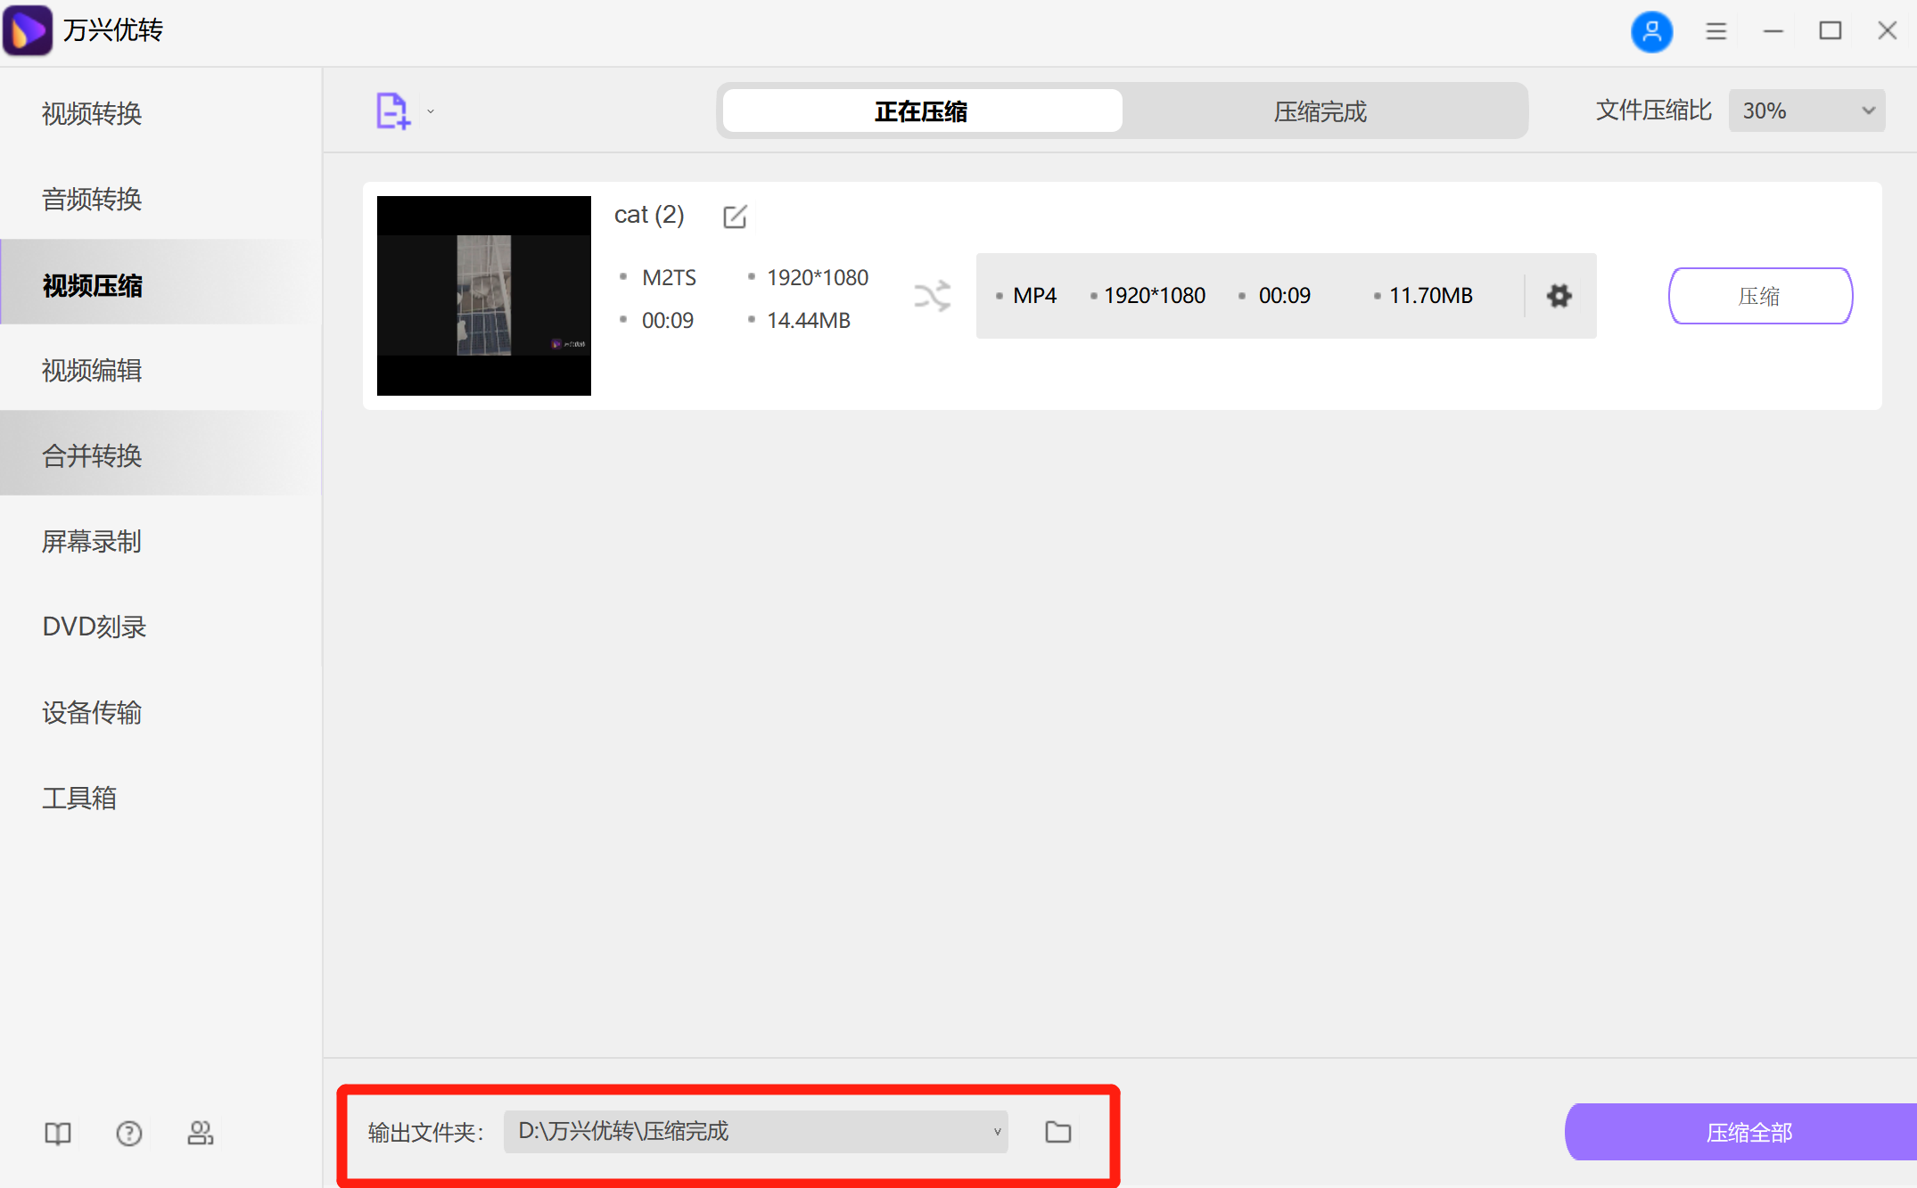Open the community users icon

tap(200, 1134)
